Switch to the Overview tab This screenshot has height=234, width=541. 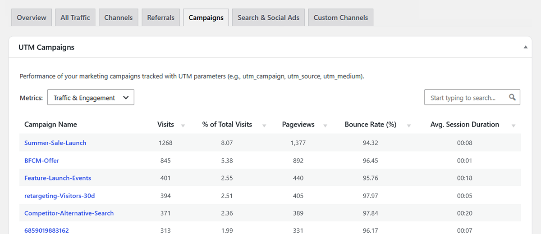[32, 18]
